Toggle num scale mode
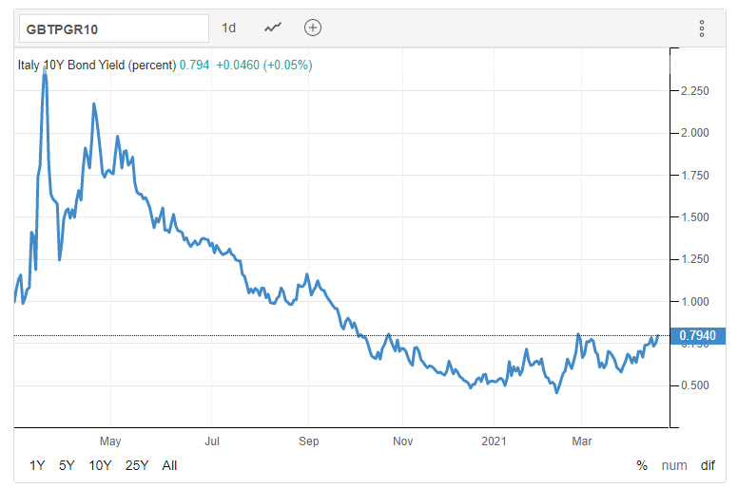 pos(674,465)
